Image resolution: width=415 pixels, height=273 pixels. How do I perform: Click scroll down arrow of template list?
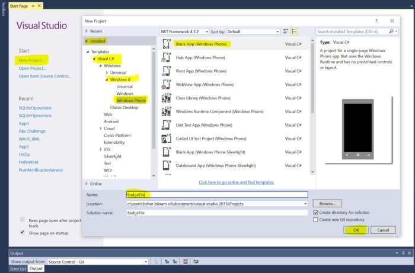312,172
